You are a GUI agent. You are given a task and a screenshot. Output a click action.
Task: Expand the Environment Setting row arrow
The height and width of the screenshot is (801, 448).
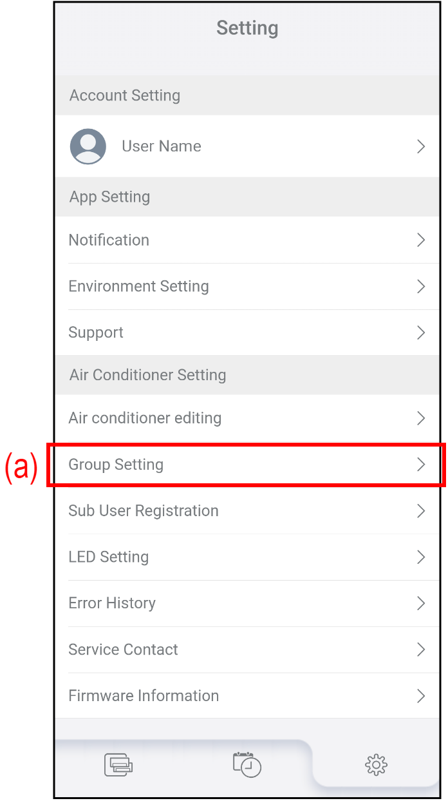point(421,287)
